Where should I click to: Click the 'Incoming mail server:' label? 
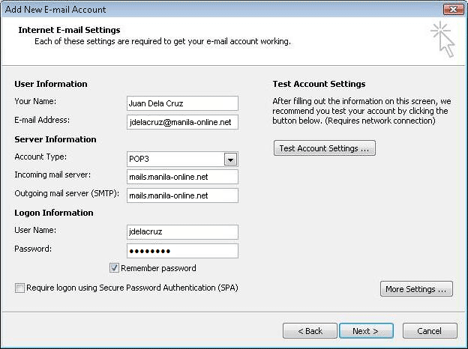52,174
